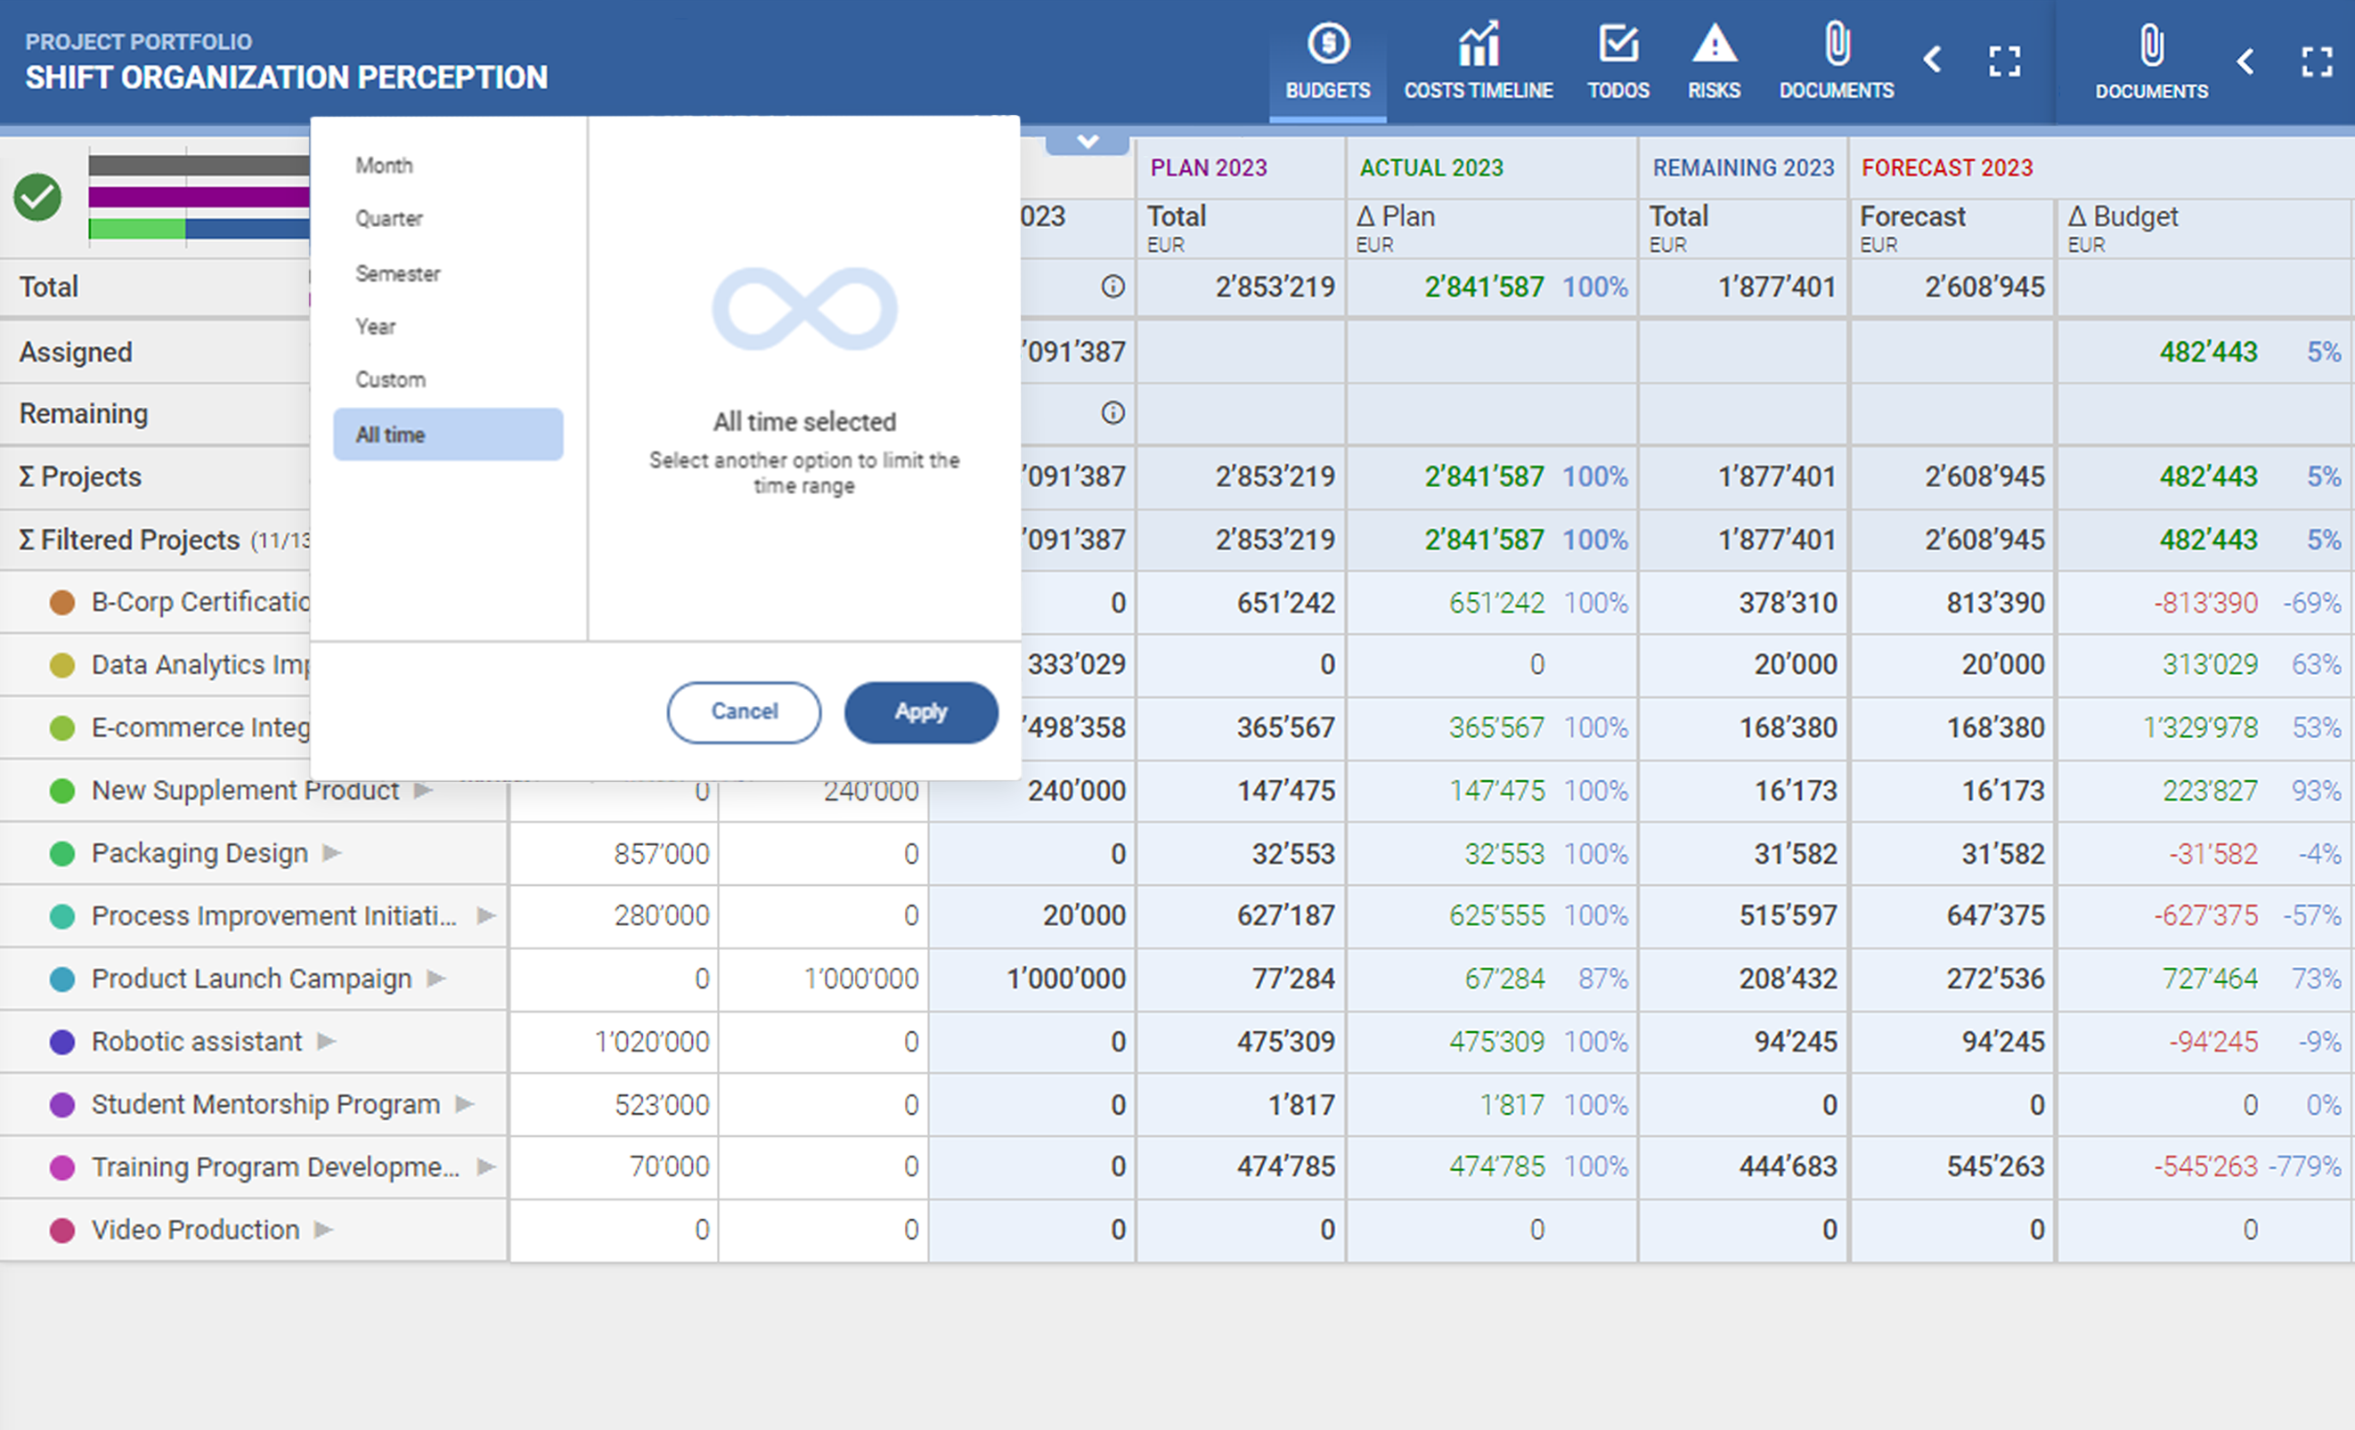2355x1430 pixels.
Task: Select Custom time range option
Action: 447,380
